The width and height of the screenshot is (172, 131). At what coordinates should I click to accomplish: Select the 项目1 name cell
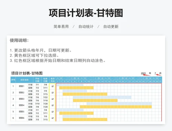[22, 86]
